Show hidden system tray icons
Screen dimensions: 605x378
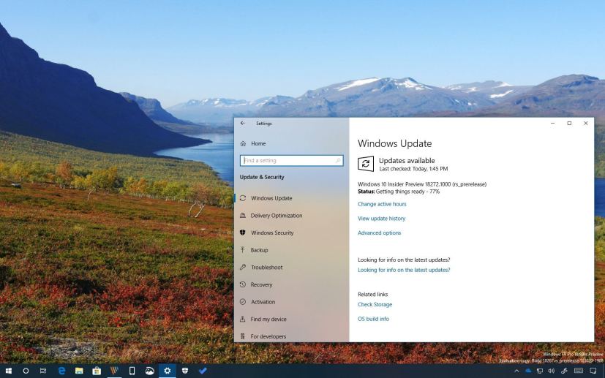point(516,371)
